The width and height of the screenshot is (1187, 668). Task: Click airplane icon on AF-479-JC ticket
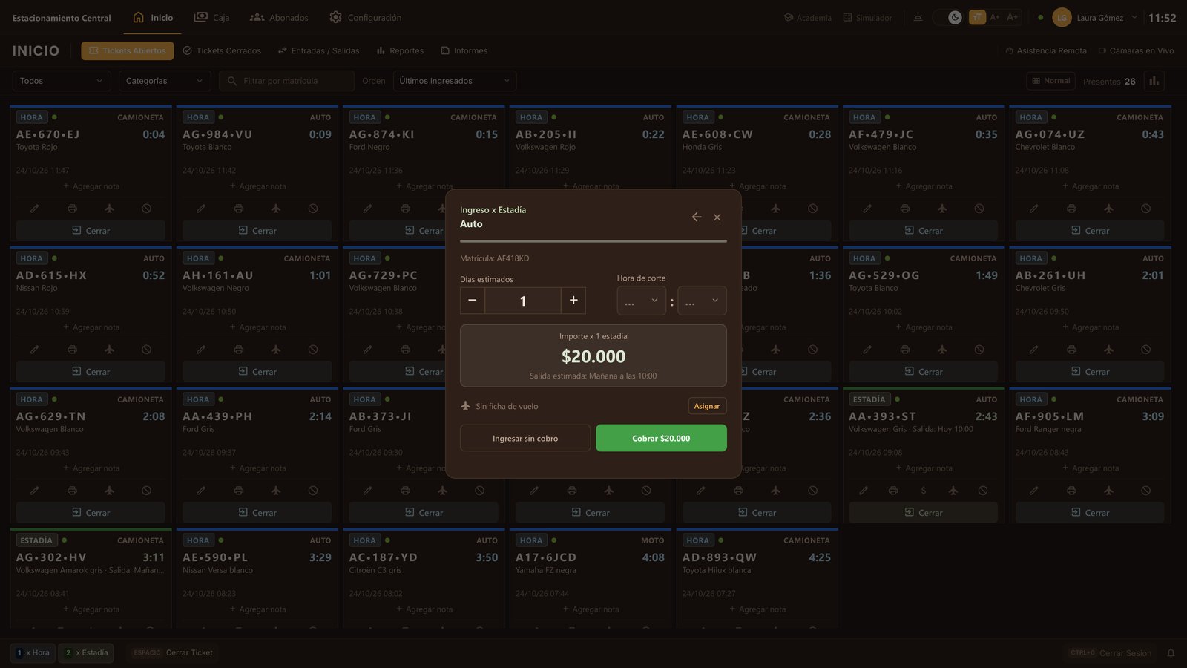(942, 209)
